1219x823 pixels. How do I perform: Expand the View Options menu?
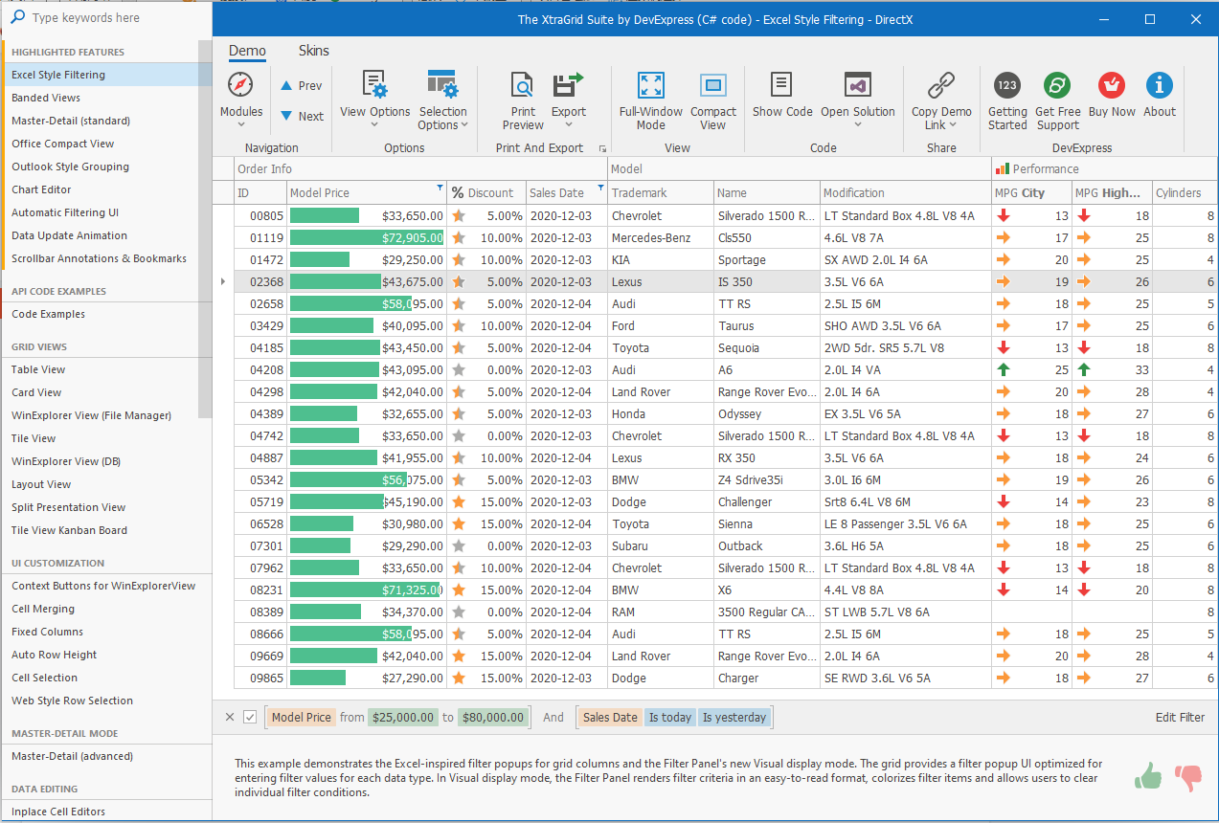pyautogui.click(x=374, y=100)
